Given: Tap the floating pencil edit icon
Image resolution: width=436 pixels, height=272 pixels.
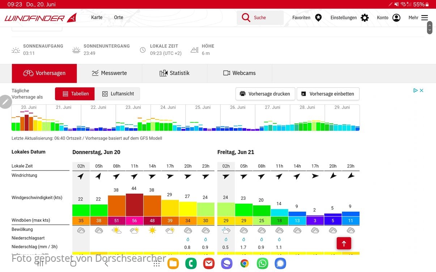Looking at the screenshot, I should click(5, 102).
